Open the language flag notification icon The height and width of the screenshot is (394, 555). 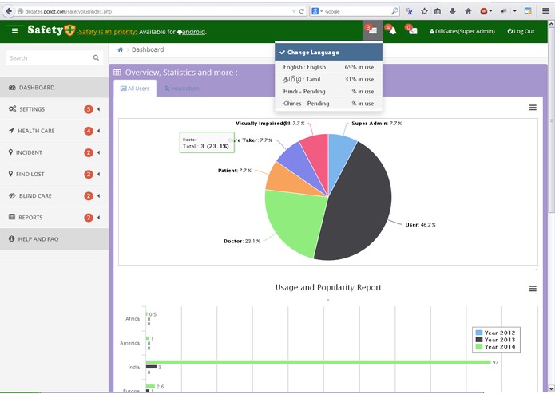[372, 31]
